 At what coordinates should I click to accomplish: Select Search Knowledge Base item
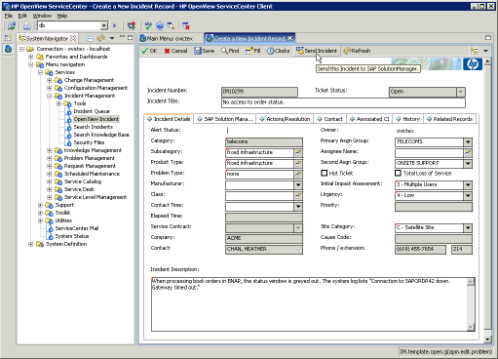pos(101,135)
